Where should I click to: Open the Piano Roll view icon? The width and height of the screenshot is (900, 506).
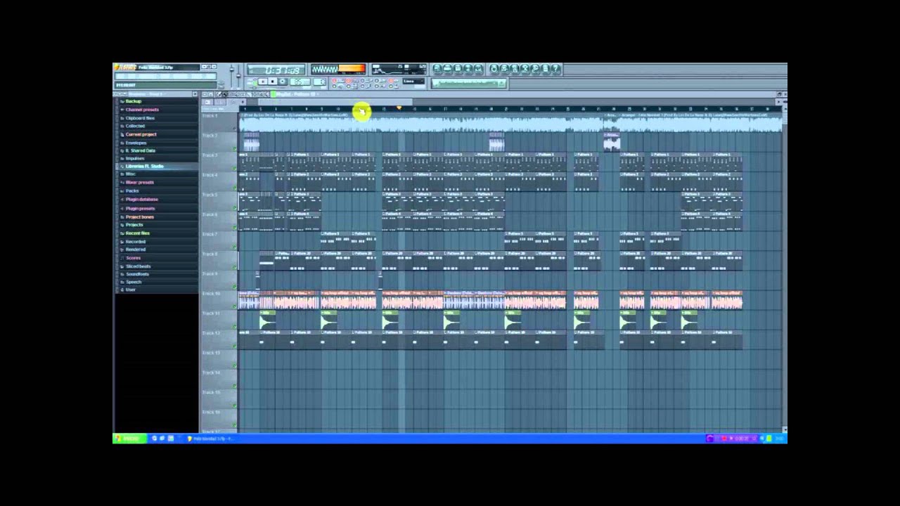(x=458, y=69)
